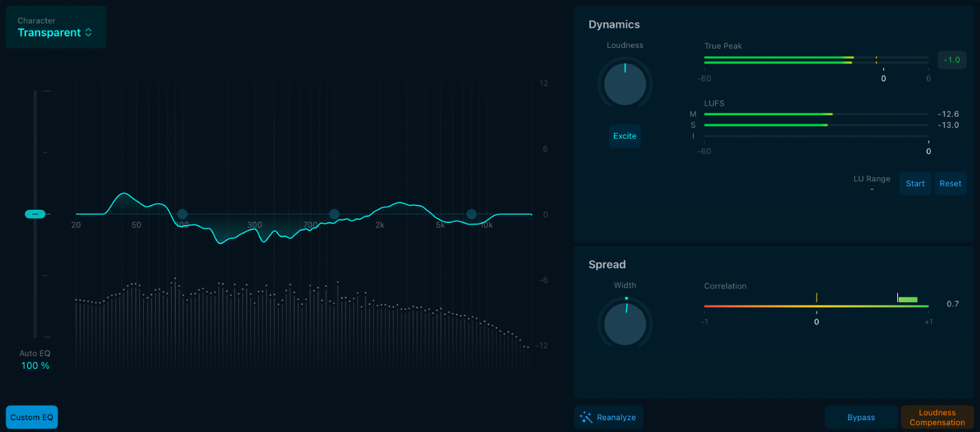Click the sparkle icon on Reanalyze

tap(586, 417)
